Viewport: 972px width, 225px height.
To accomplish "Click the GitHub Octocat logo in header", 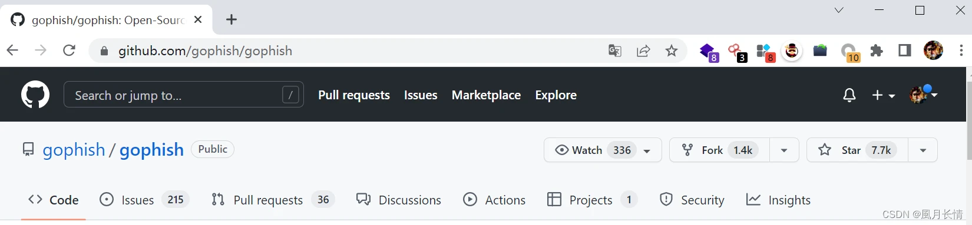I will click(35, 95).
